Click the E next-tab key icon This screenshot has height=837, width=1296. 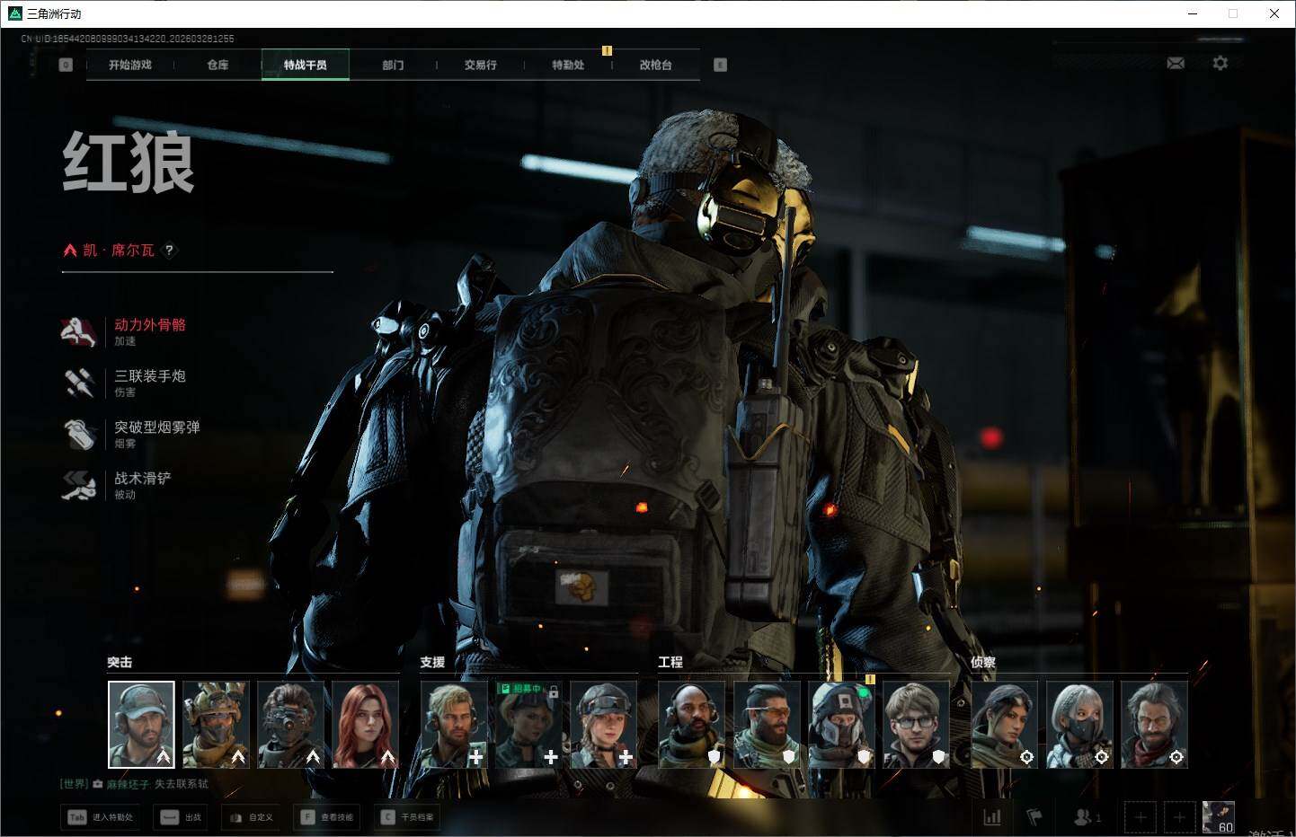click(720, 65)
